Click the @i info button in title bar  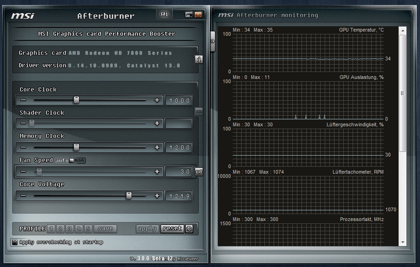pyautogui.click(x=164, y=14)
